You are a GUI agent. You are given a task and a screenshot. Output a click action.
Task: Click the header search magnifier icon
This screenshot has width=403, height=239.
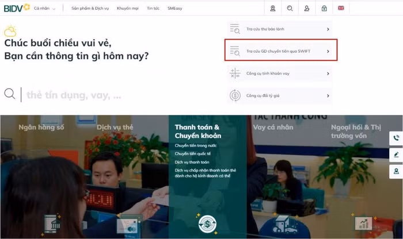(x=290, y=9)
